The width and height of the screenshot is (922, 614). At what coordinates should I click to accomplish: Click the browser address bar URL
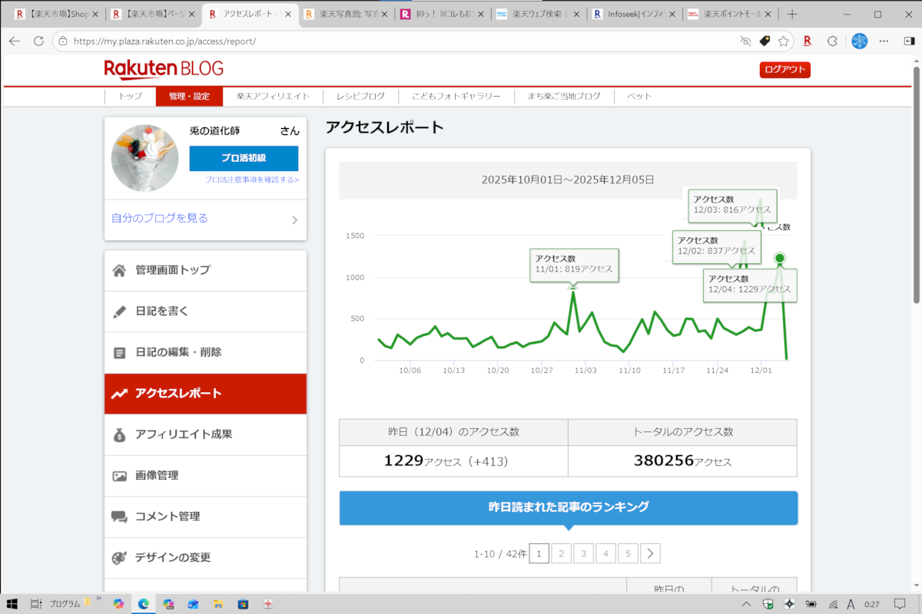[165, 41]
